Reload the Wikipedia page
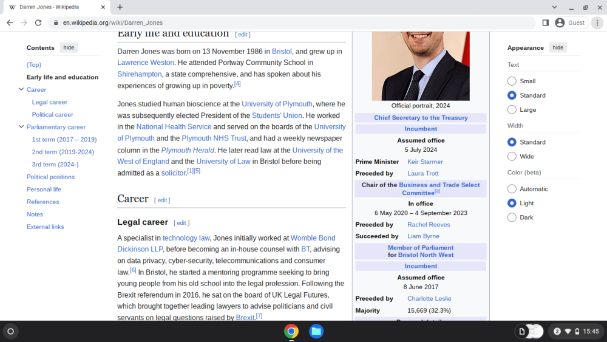Image resolution: width=607 pixels, height=342 pixels. tap(38, 23)
